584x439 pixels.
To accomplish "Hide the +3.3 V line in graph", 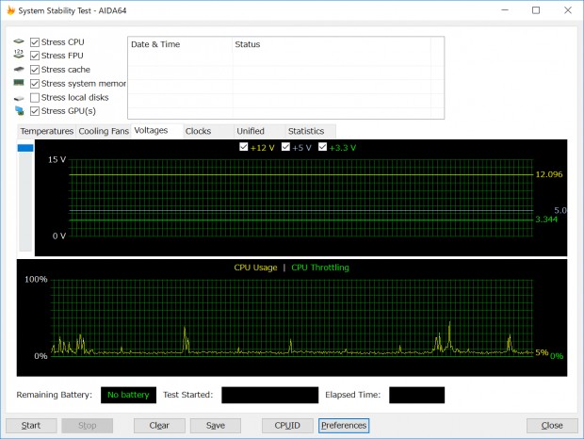I will [322, 147].
